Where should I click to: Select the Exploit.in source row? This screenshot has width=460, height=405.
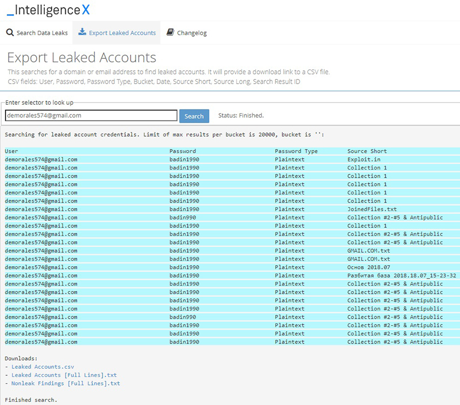pyautogui.click(x=363, y=159)
